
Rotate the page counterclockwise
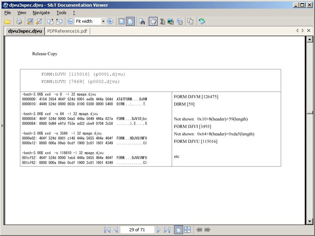[59, 21]
